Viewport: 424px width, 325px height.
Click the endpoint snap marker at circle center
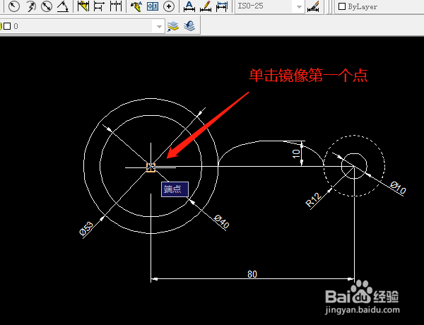[x=151, y=167]
